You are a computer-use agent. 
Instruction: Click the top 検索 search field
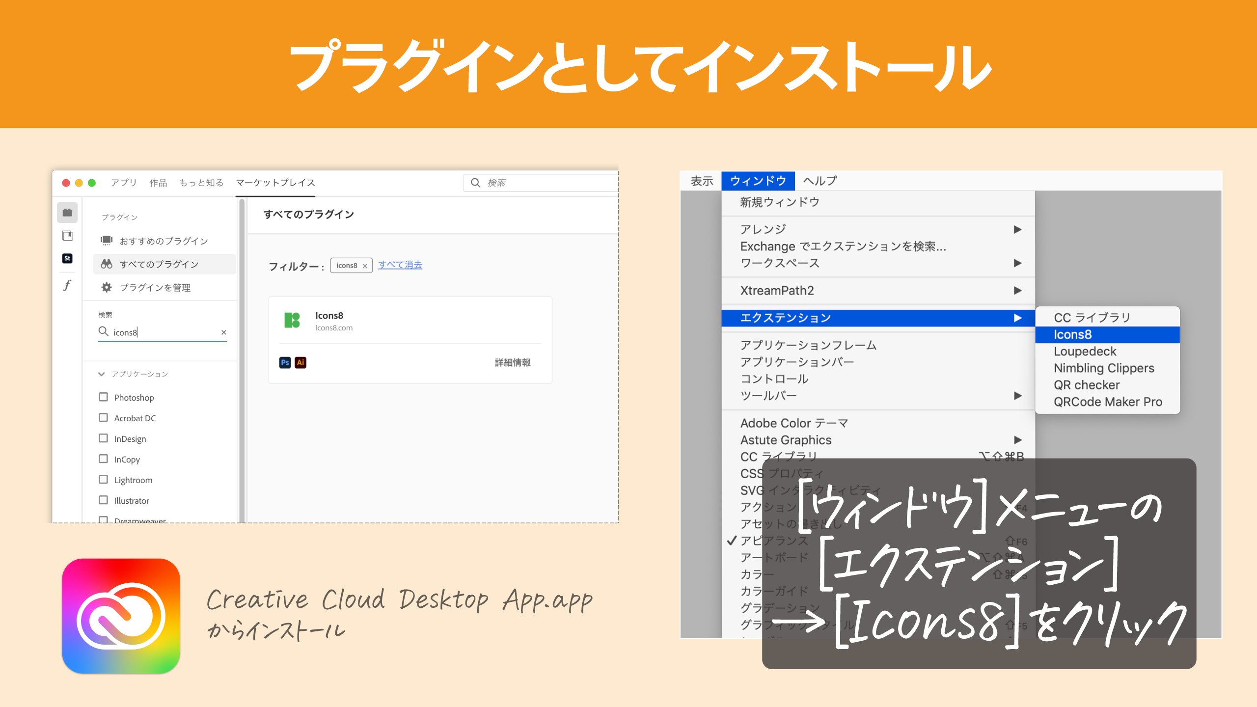(x=541, y=183)
